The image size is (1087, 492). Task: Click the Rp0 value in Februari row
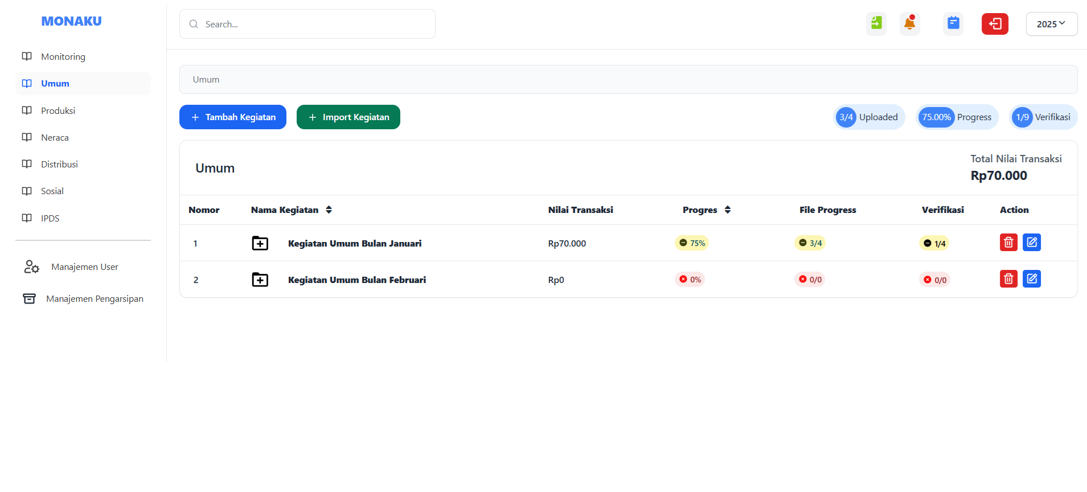556,280
